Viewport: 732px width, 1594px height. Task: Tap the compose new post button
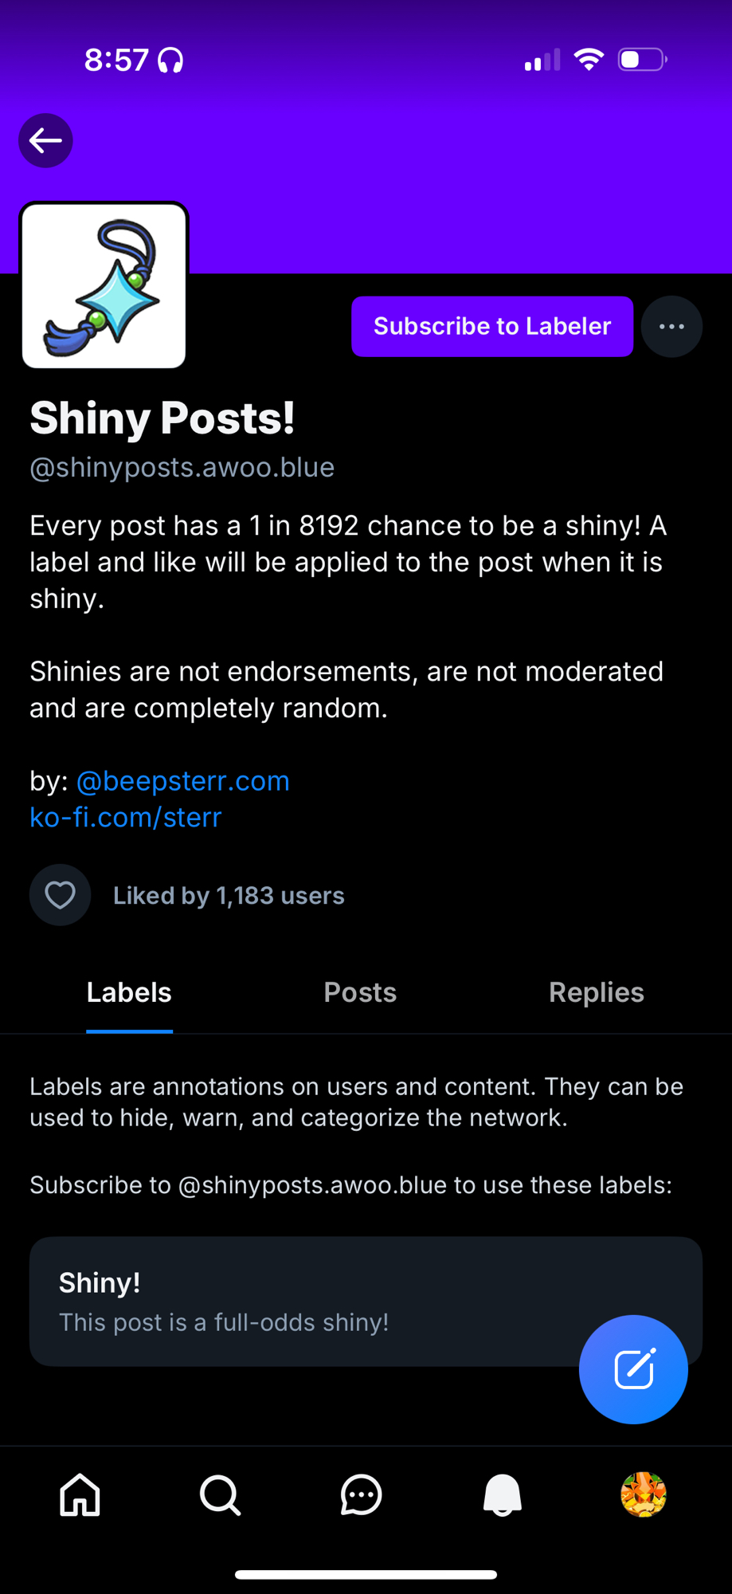633,1369
